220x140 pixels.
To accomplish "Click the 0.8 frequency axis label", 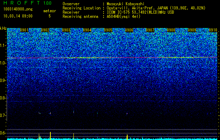I will [x=3, y=98].
